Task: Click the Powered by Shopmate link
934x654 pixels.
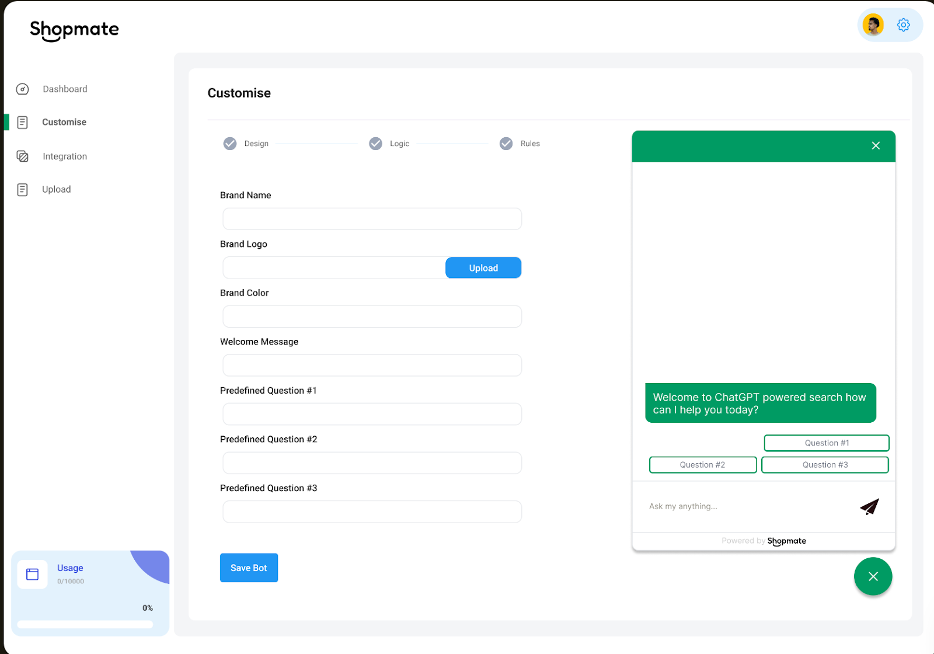Action: [764, 541]
